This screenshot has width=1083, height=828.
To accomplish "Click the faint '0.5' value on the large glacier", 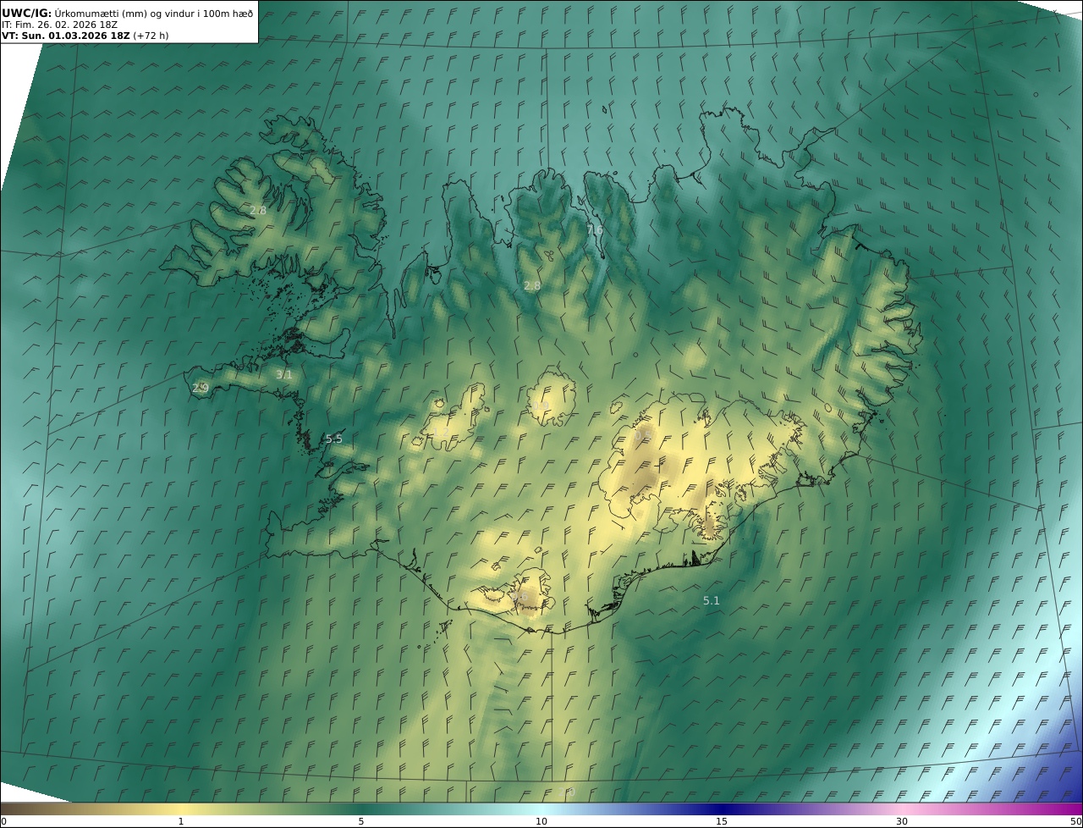I will pos(643,434).
